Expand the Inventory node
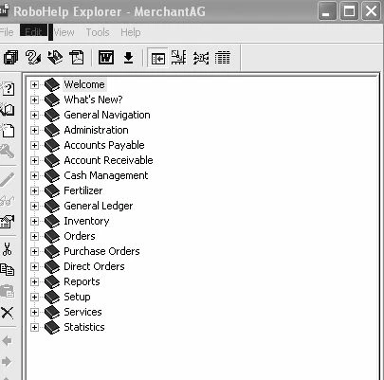384x380 pixels. pos(34,221)
